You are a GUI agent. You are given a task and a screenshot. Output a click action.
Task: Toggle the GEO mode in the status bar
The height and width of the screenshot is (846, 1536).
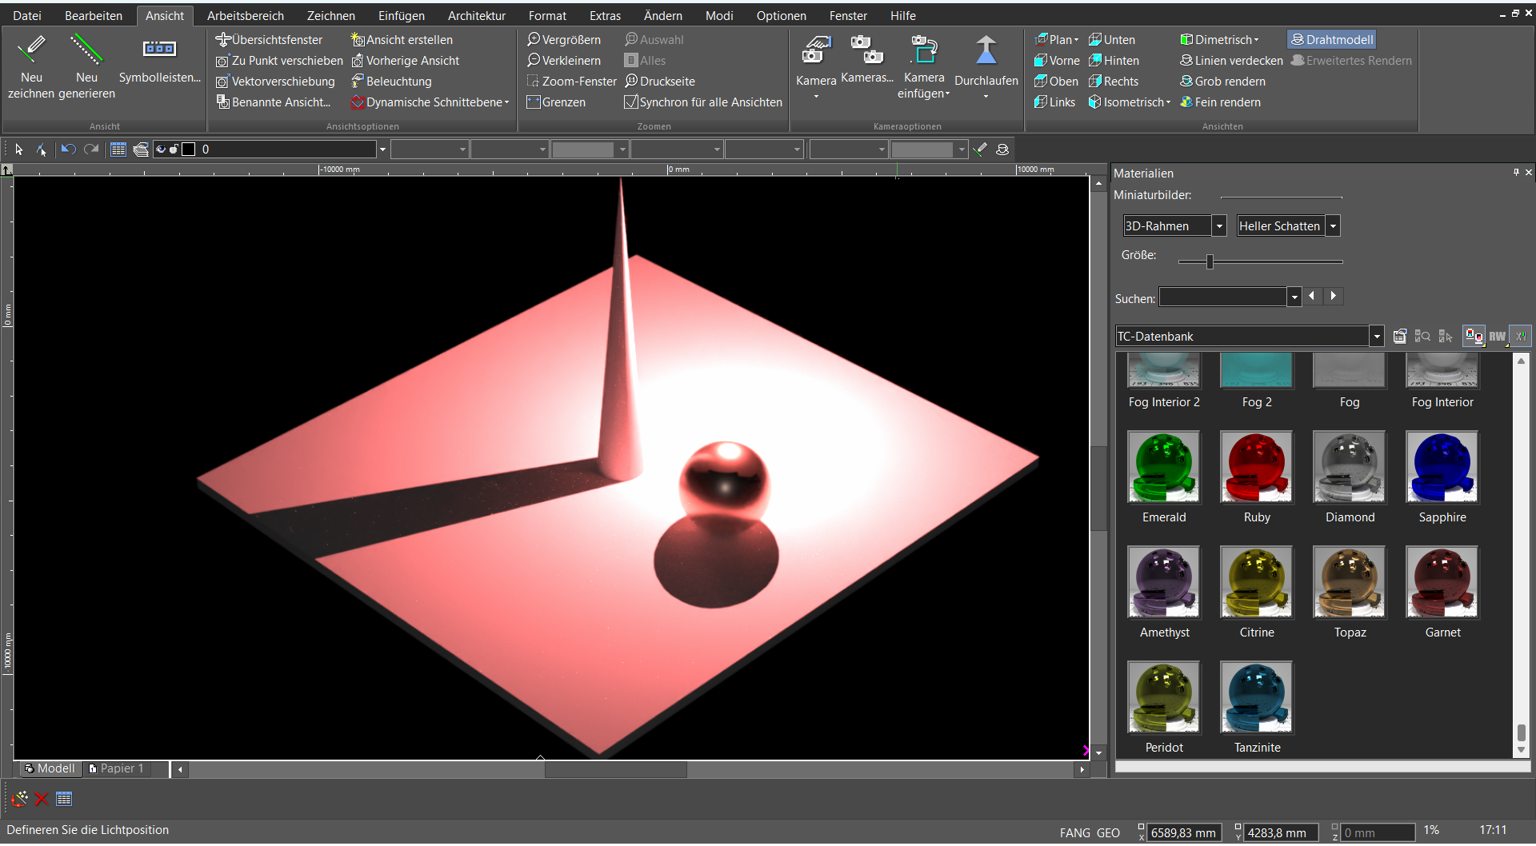[x=1107, y=832]
